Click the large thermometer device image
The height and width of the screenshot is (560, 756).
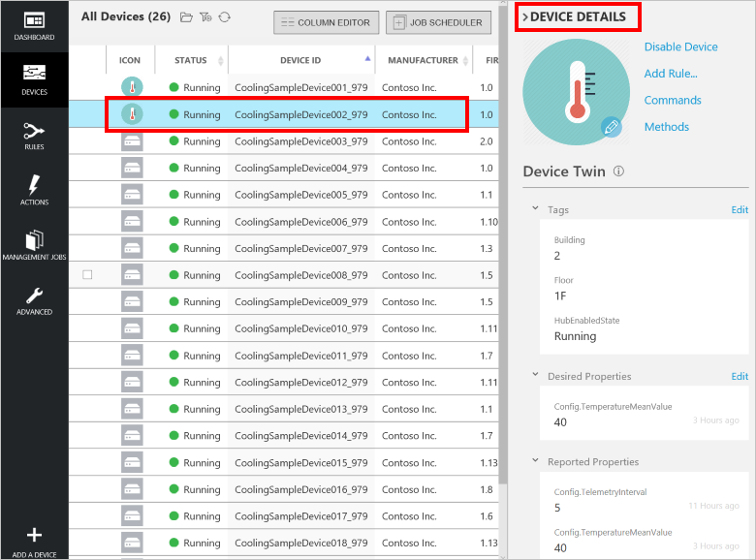[576, 92]
